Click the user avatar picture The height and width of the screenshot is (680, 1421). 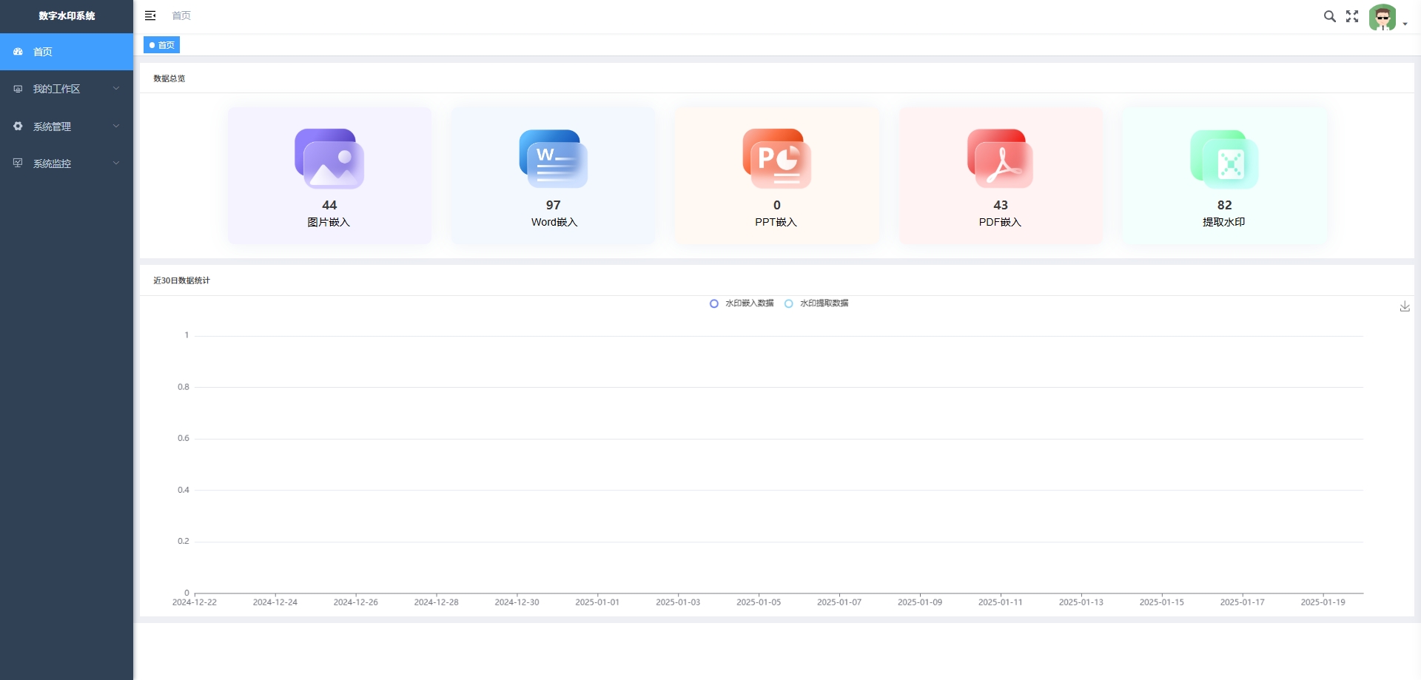tap(1382, 17)
